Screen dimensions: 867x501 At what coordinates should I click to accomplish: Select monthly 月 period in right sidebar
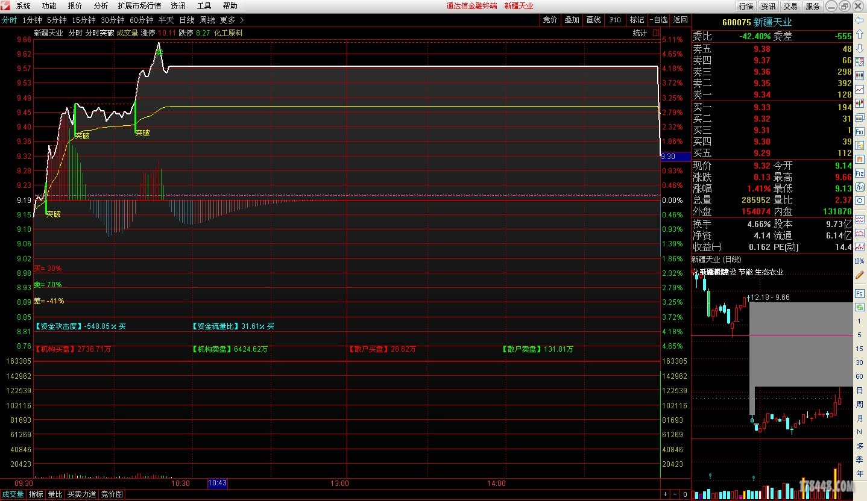coord(859,418)
